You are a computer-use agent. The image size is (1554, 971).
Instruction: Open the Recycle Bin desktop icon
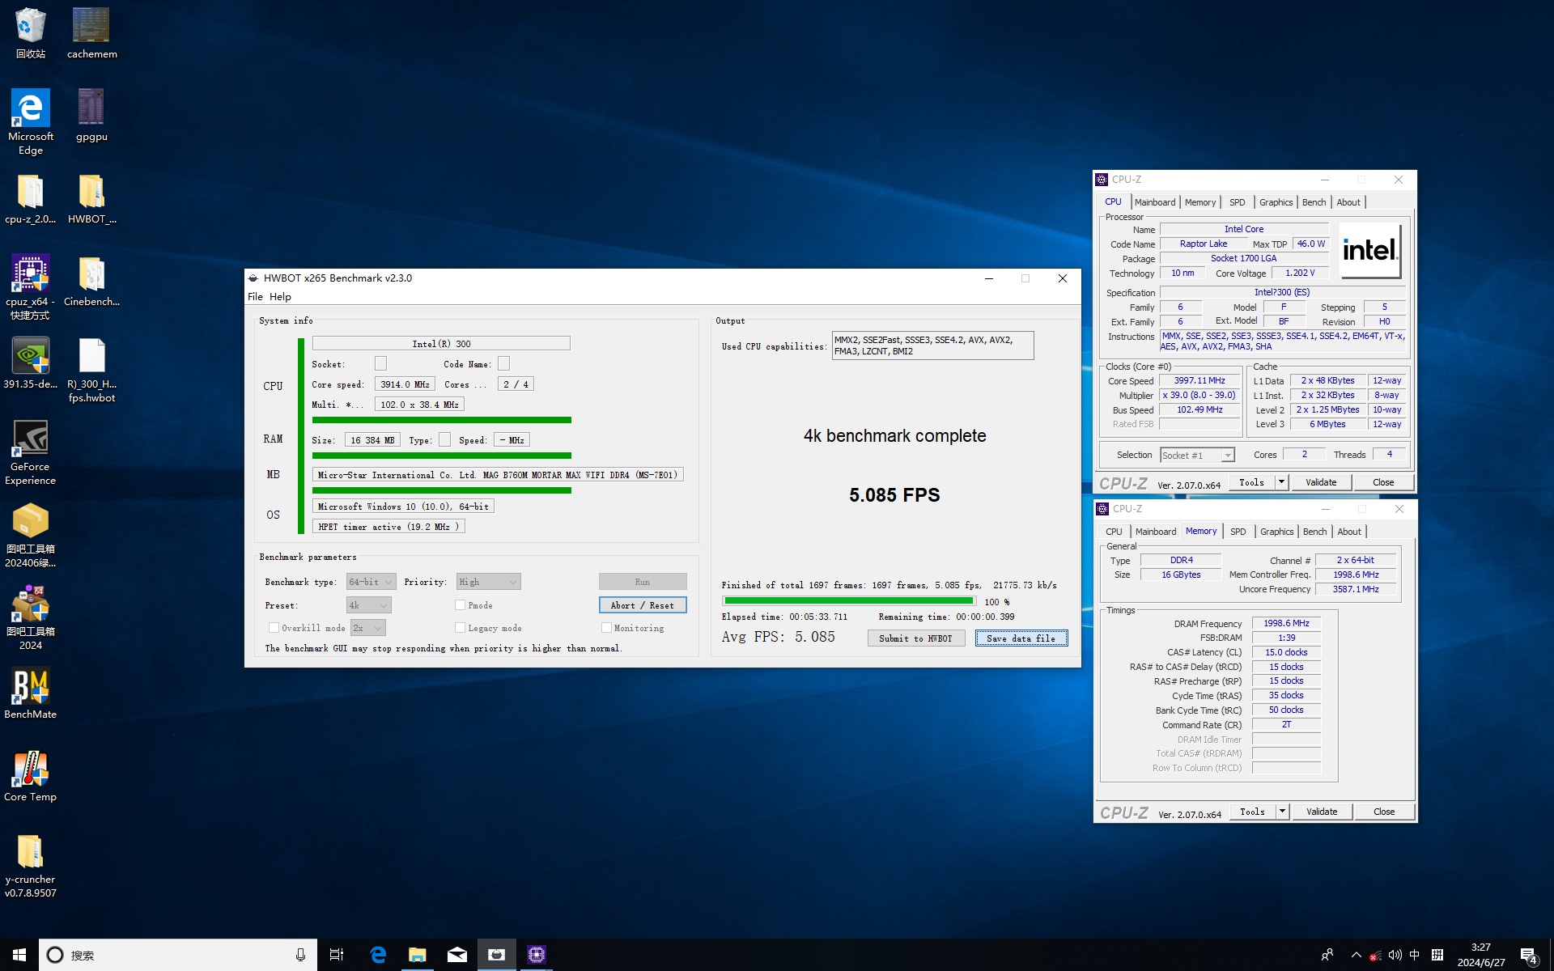[x=30, y=34]
